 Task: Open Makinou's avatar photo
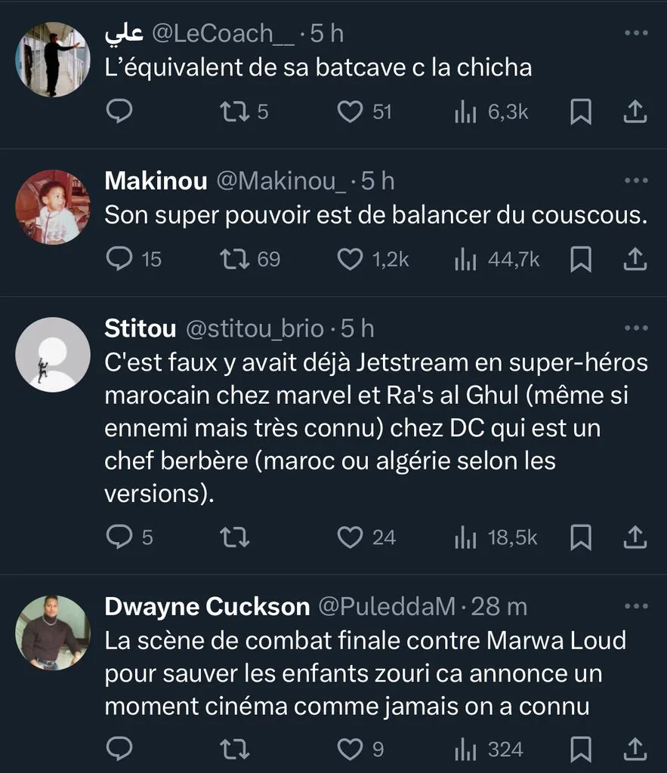click(53, 207)
